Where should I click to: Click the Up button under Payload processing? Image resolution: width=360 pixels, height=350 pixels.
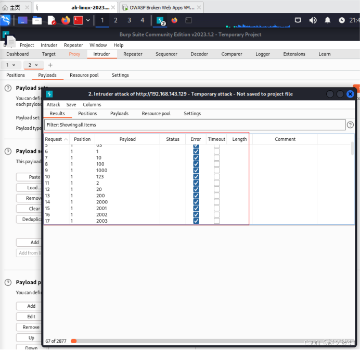pyautogui.click(x=31, y=338)
